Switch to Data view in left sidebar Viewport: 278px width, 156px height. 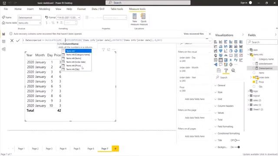click(x=4, y=42)
